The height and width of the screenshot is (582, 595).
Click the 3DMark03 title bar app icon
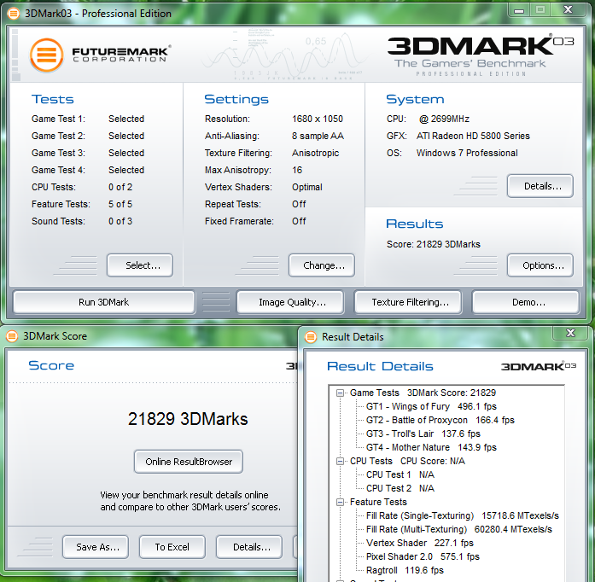[x=14, y=14]
